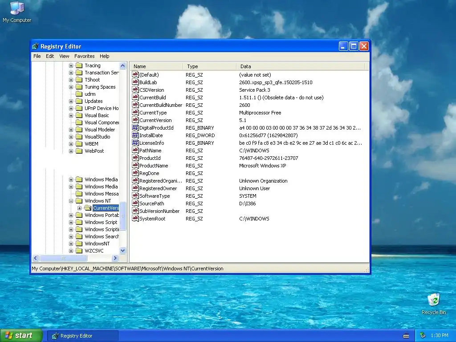The image size is (456, 342).
Task: Click the LicenseInfo binary icon
Action: click(135, 142)
